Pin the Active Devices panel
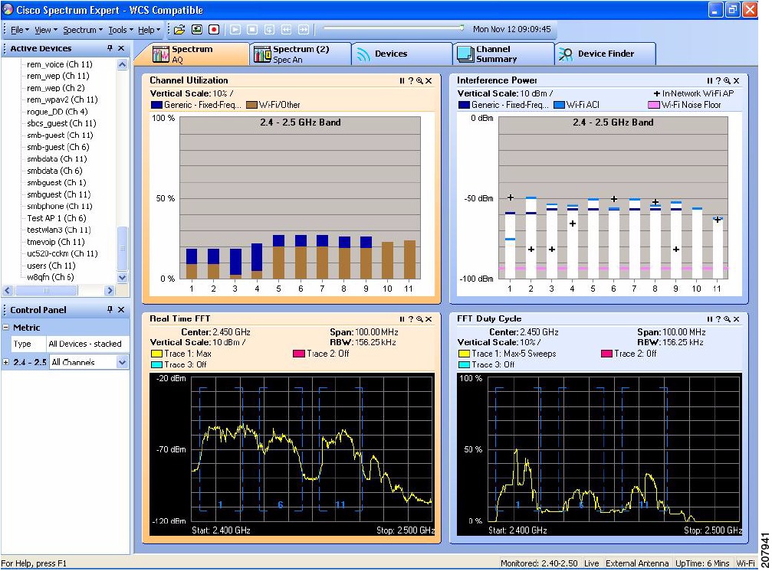 [x=110, y=48]
